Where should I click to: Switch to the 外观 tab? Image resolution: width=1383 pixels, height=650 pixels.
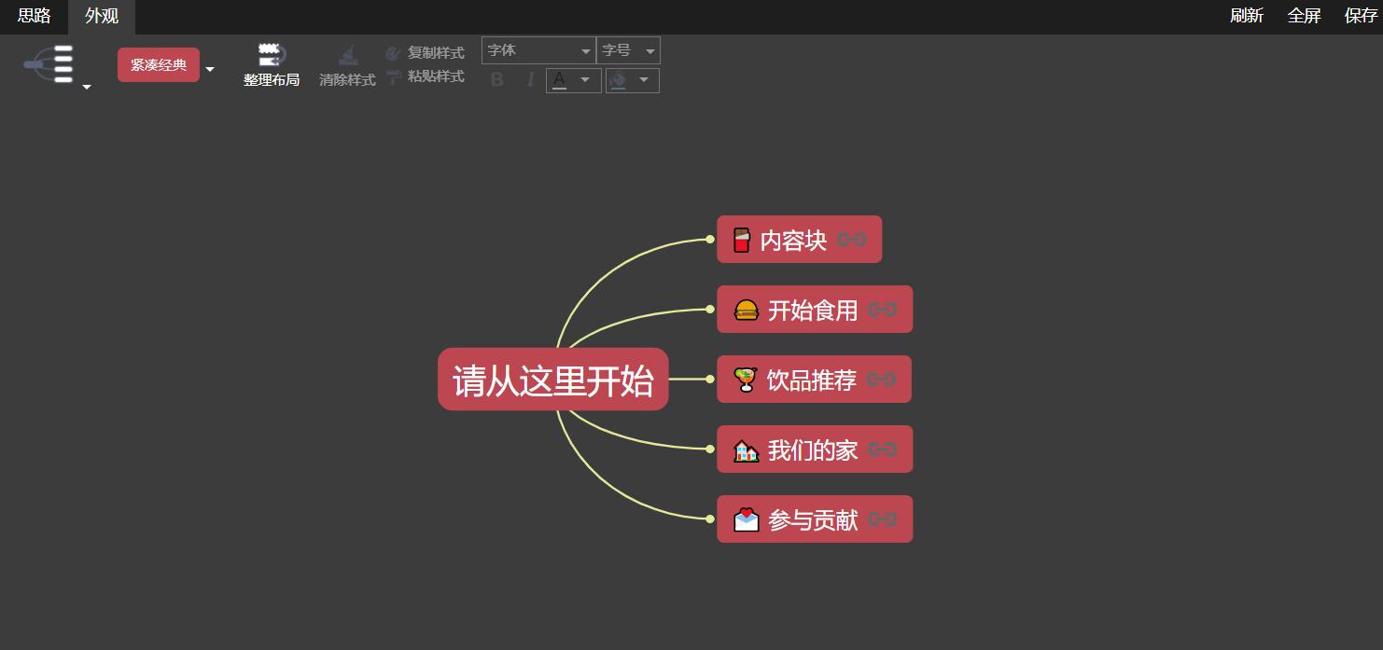pyautogui.click(x=102, y=16)
